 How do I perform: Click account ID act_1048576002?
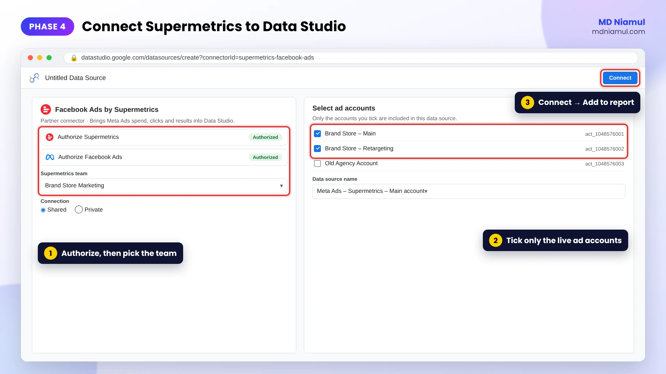[x=604, y=149]
